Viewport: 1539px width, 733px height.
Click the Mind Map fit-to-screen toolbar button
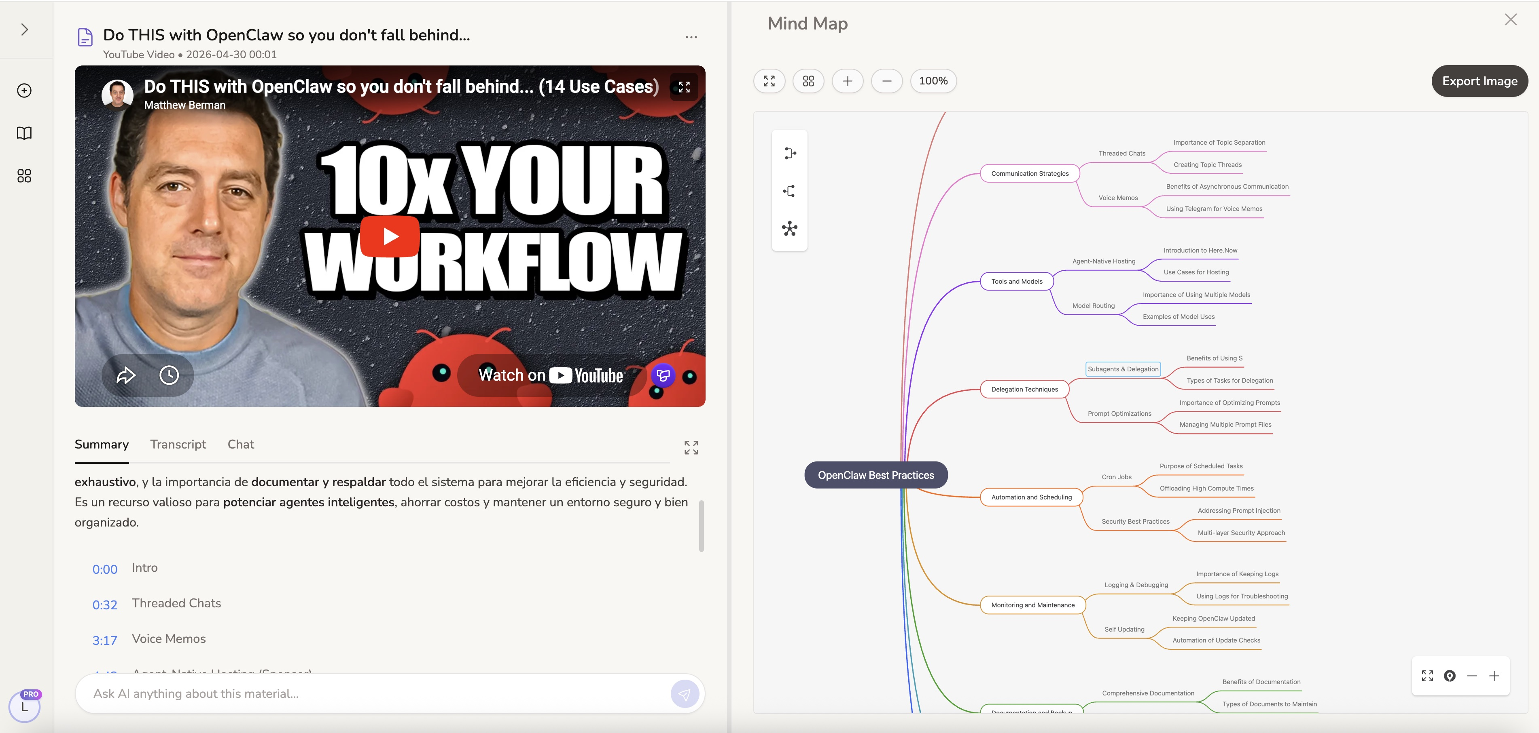click(769, 80)
